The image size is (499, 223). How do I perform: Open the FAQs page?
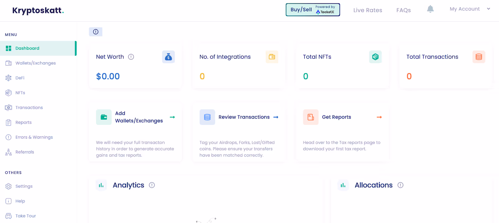[x=404, y=10]
